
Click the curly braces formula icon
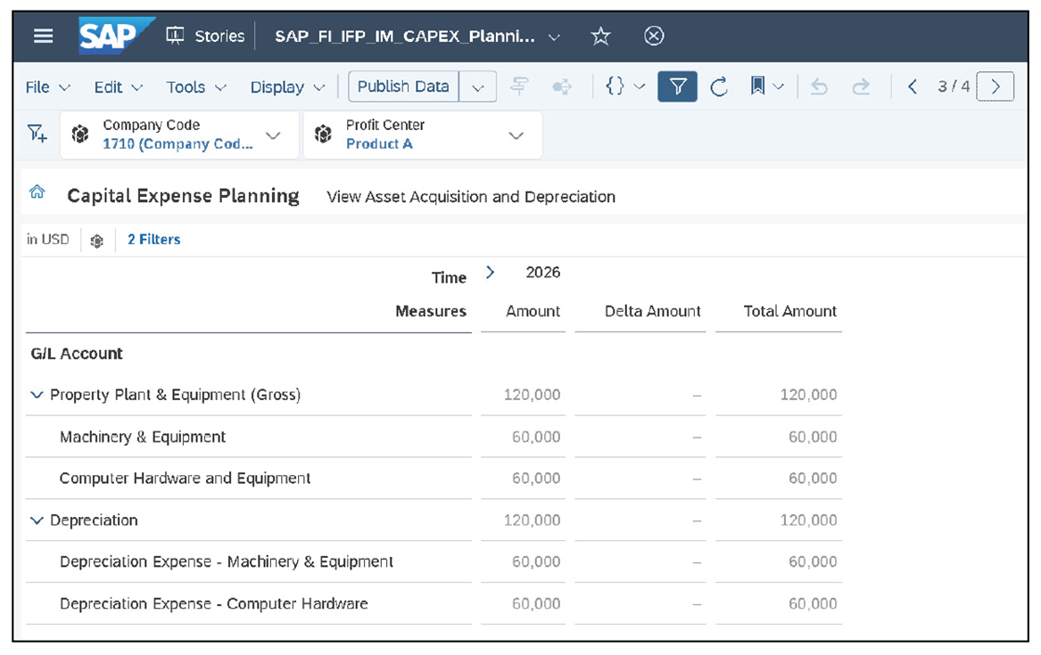tap(616, 86)
